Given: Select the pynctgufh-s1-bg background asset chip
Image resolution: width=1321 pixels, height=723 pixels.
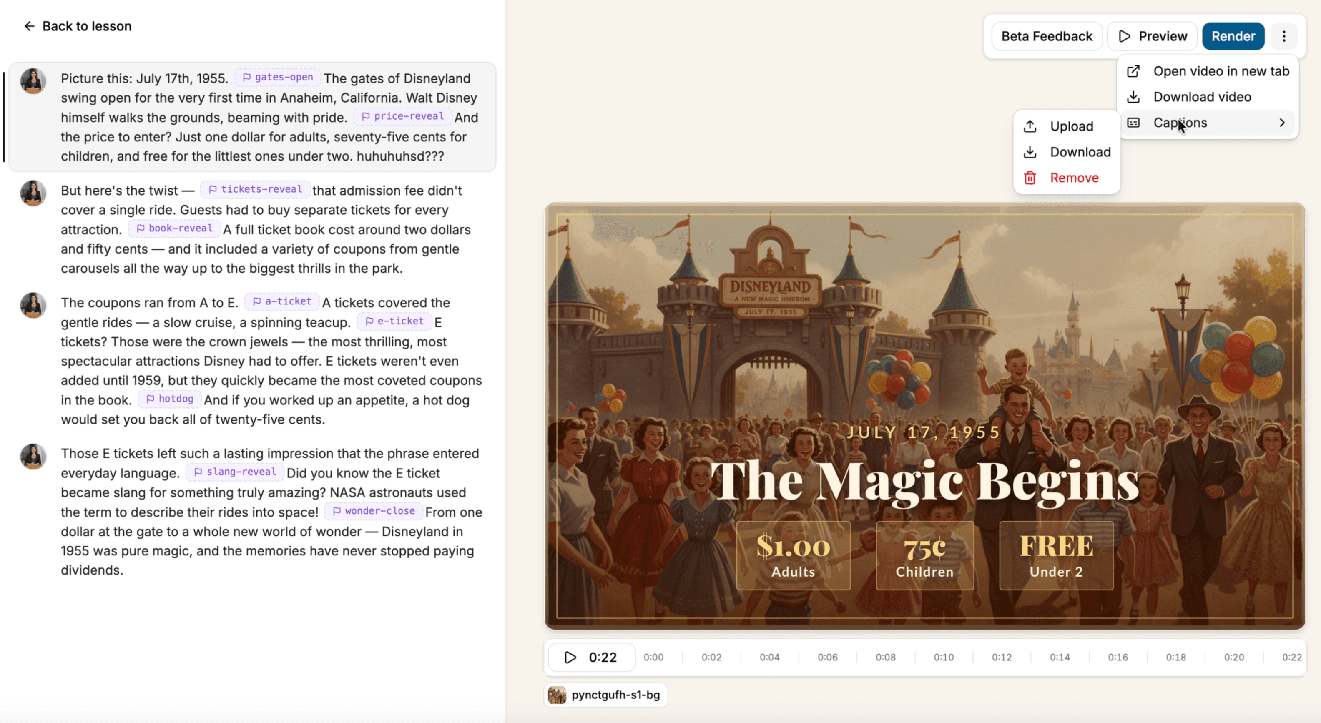Looking at the screenshot, I should 605,695.
